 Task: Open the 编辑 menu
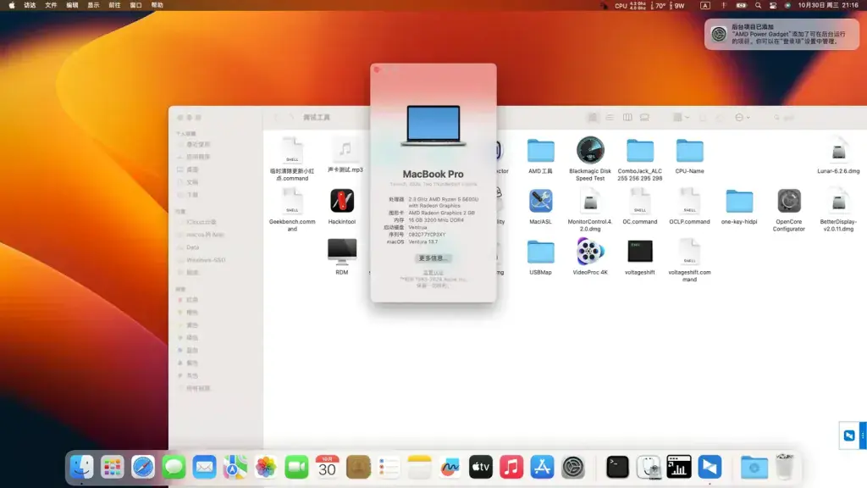(72, 6)
